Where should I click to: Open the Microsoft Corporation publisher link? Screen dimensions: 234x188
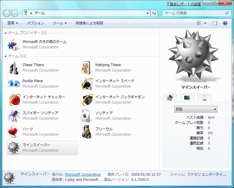coord(83,175)
